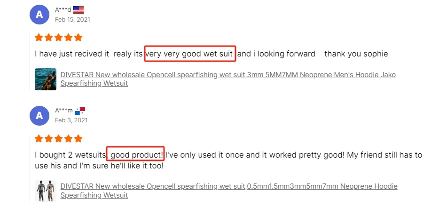
Task: Click the Feb 3, 2021 review date
Action: point(71,120)
